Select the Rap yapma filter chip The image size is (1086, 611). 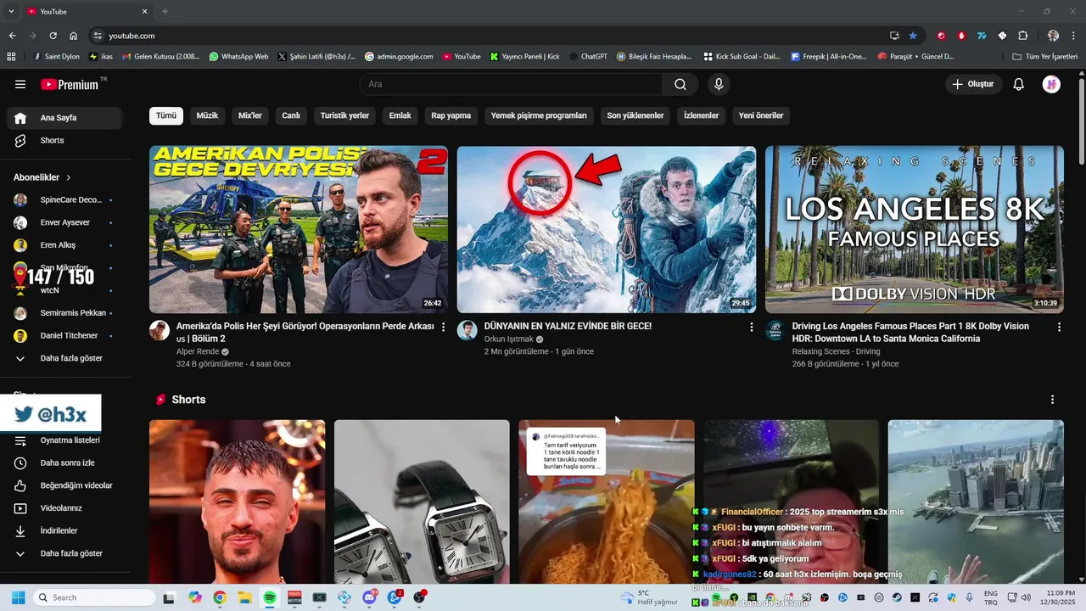click(x=451, y=115)
